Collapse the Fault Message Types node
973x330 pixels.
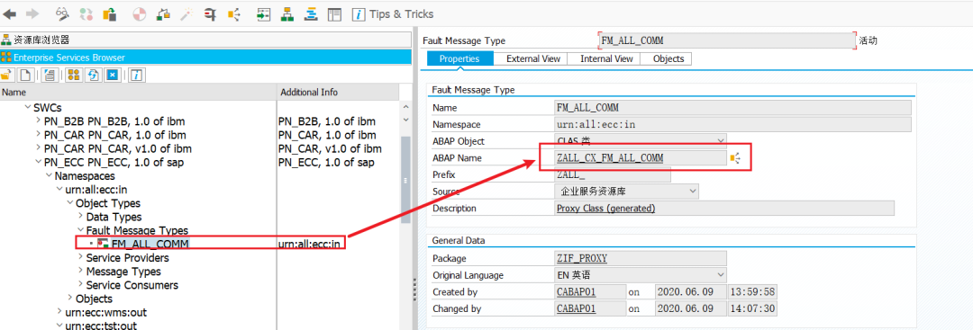click(80, 230)
